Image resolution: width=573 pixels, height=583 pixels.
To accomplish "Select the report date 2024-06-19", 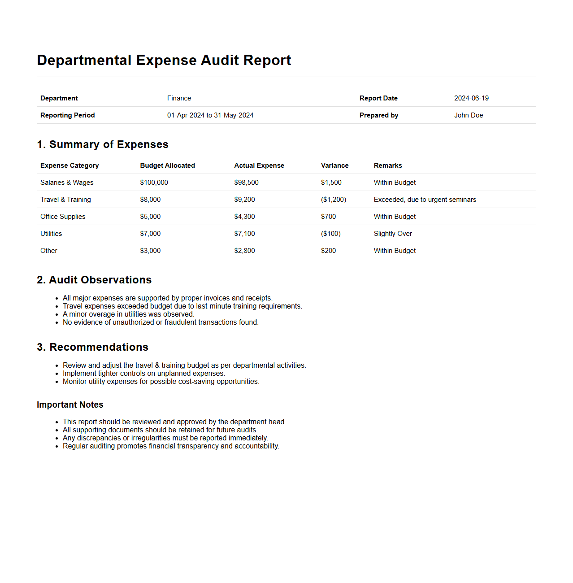I will coord(471,98).
